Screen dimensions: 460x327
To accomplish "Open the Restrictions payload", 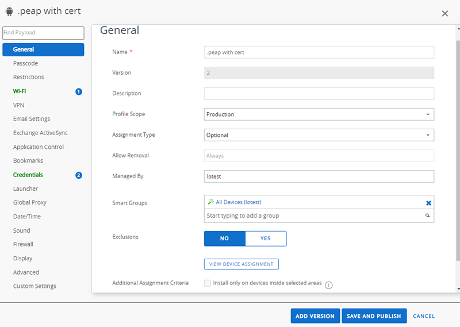I will 28,77.
